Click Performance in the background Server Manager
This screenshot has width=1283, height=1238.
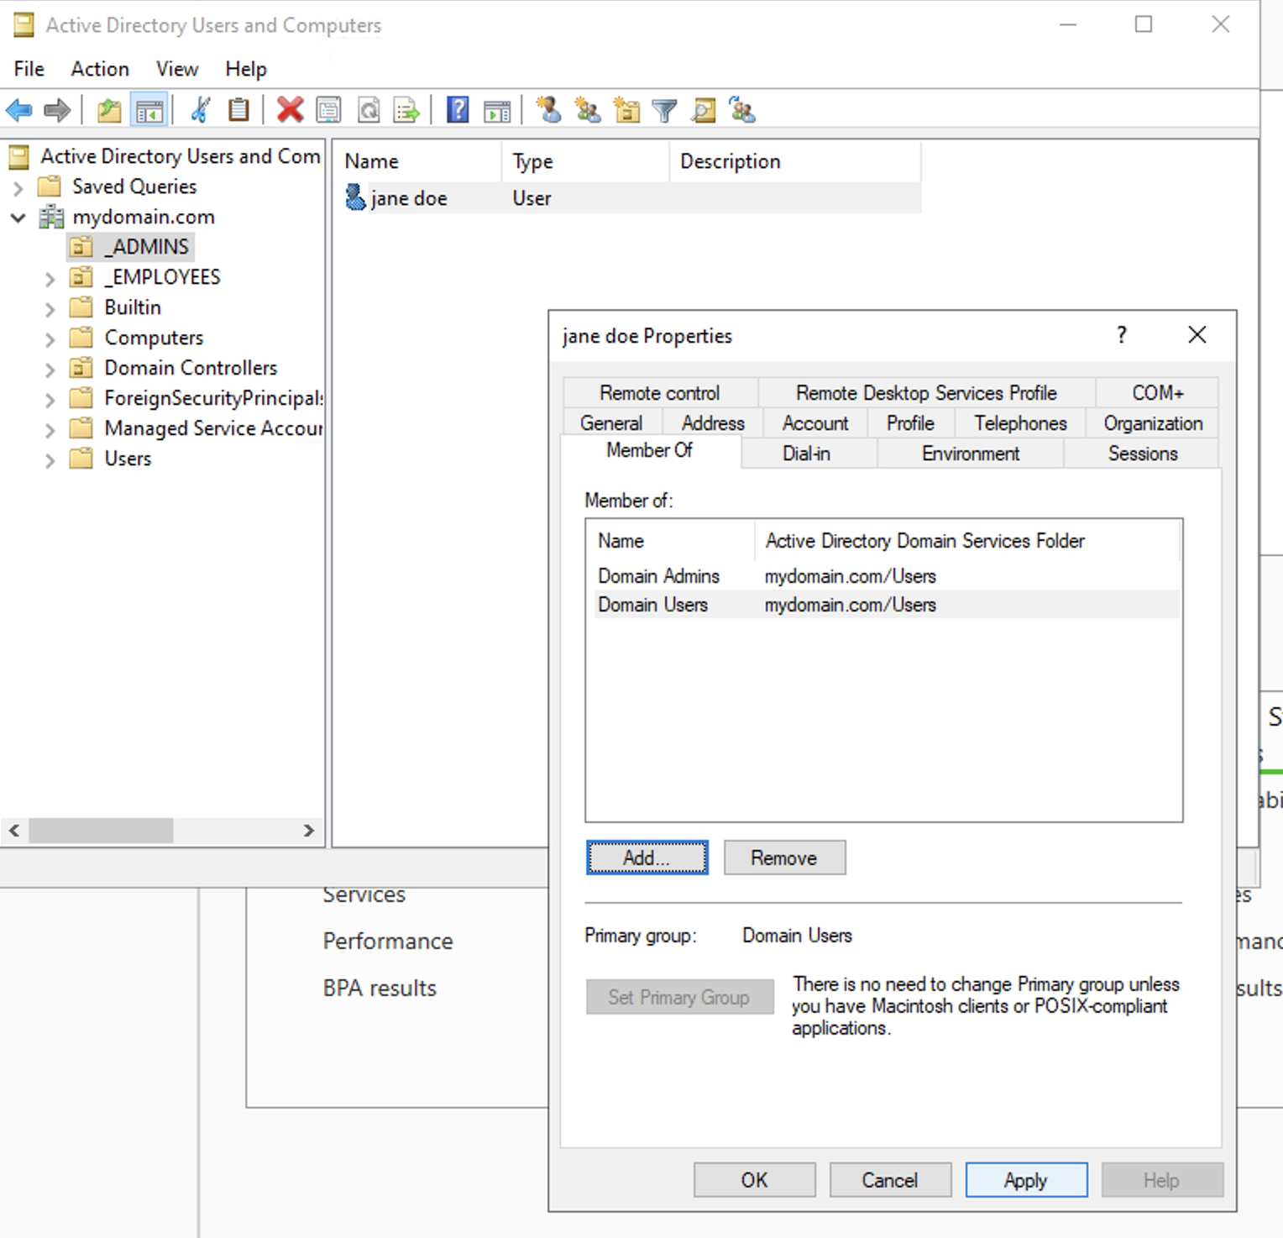tap(388, 941)
